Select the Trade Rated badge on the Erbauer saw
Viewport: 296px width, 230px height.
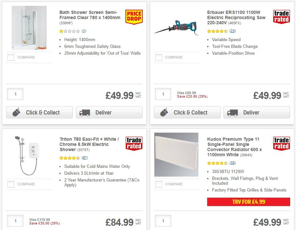[x=281, y=17]
